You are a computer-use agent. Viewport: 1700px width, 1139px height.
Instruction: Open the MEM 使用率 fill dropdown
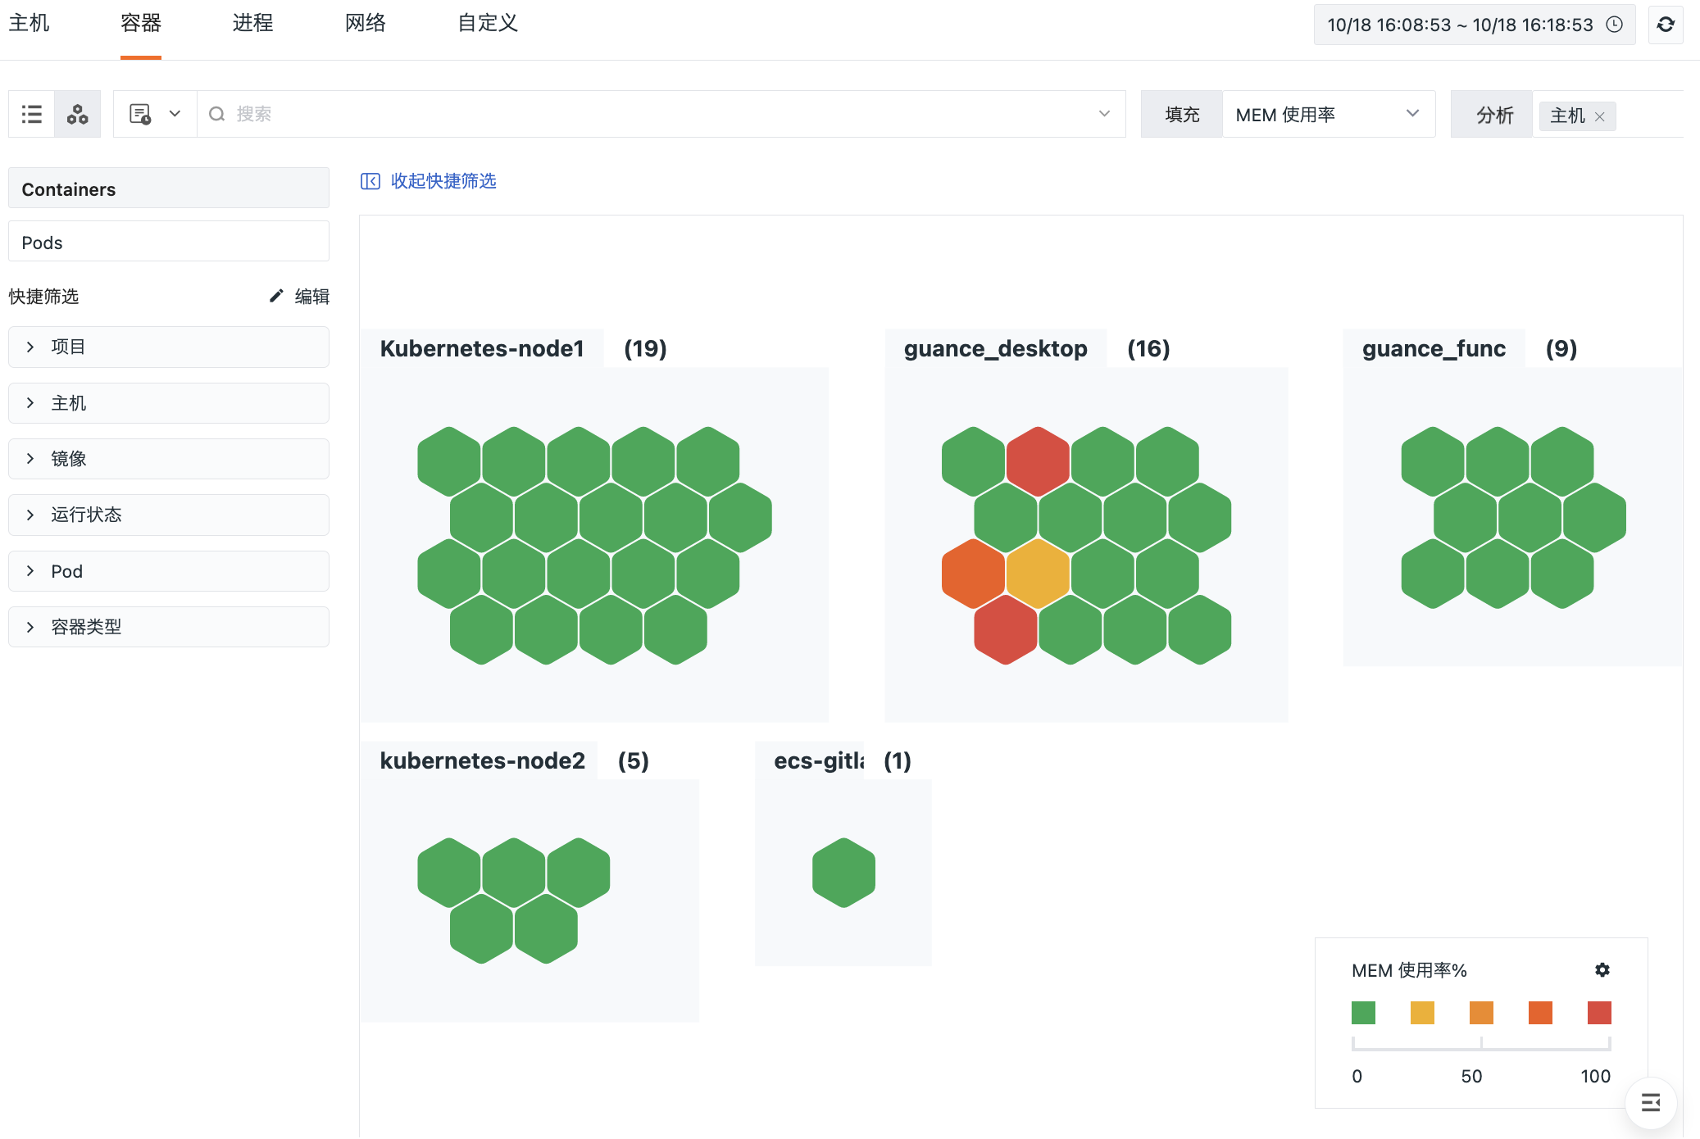(x=1328, y=115)
